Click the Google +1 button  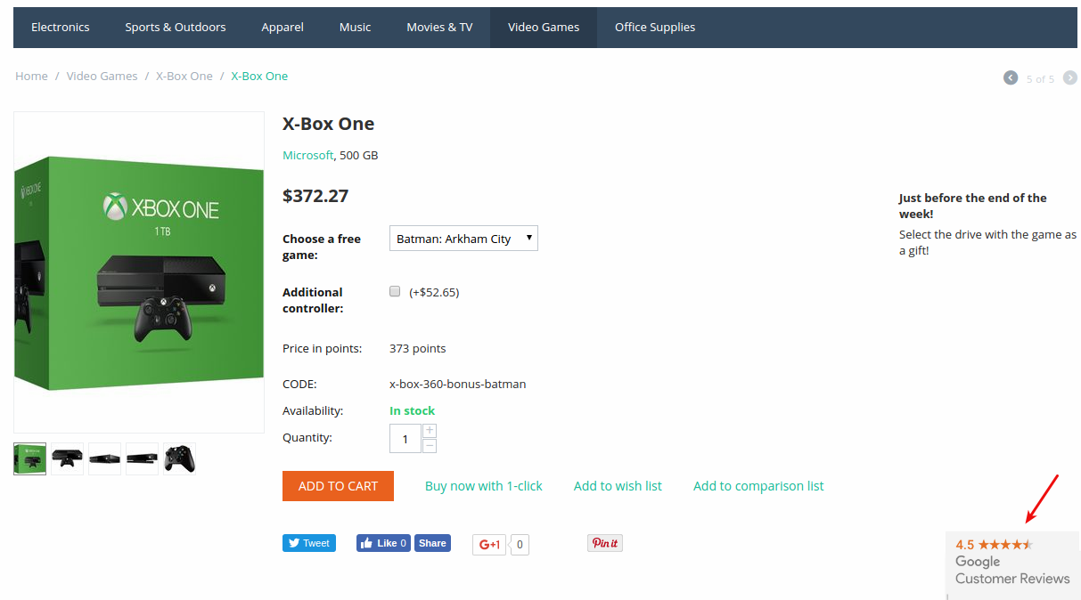click(x=489, y=544)
